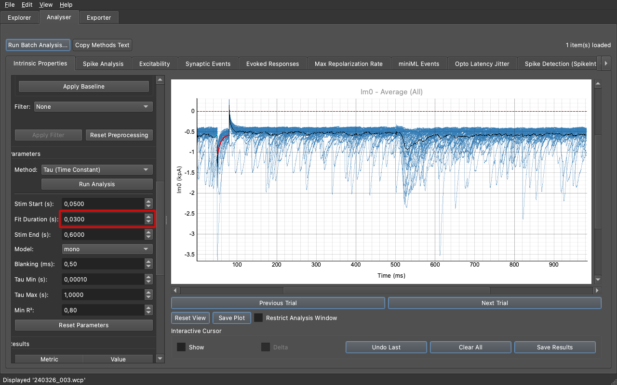
Task: Open the Synaptic Events tab
Action: (x=208, y=64)
